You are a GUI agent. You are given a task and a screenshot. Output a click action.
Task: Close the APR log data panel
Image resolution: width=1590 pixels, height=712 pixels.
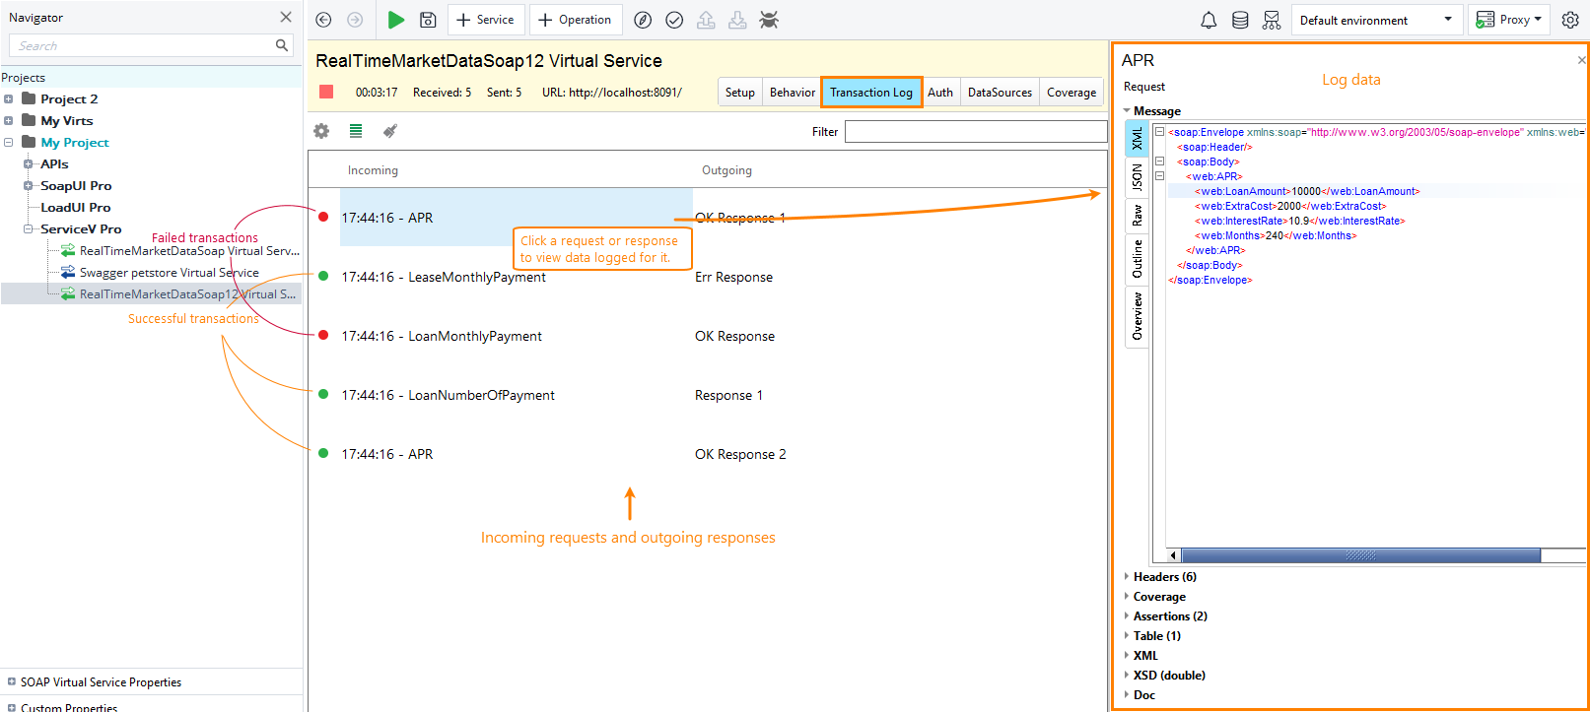(1581, 60)
